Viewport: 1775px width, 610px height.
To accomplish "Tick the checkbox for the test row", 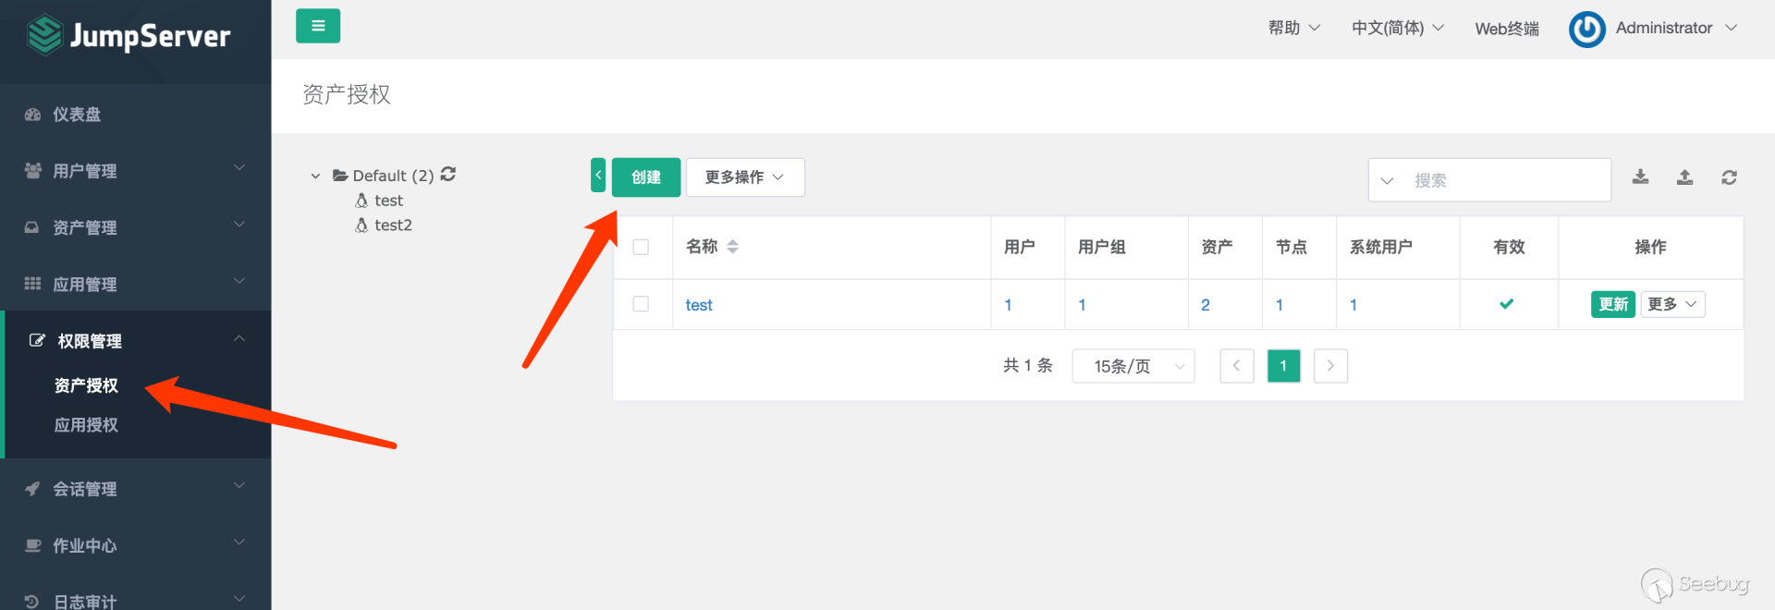I will pyautogui.click(x=641, y=304).
